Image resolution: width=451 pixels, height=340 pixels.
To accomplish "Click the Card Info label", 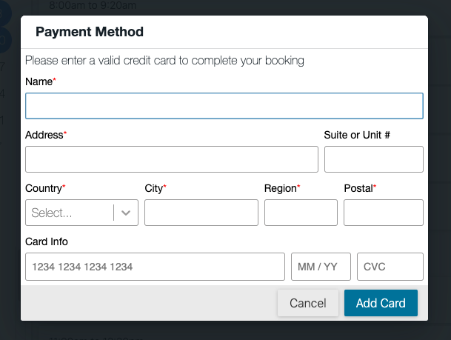I will 47,241.
